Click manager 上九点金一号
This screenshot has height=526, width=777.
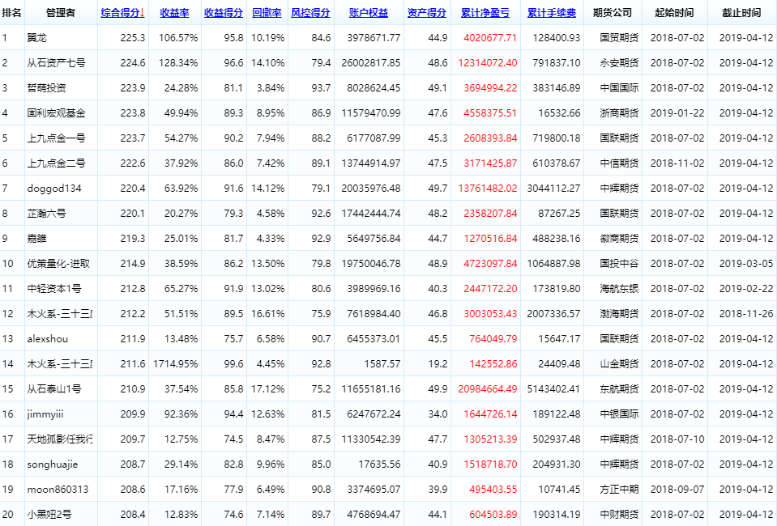(57, 138)
